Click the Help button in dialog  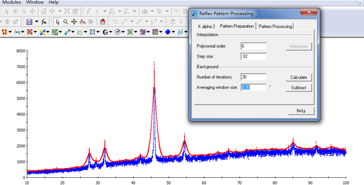301,110
